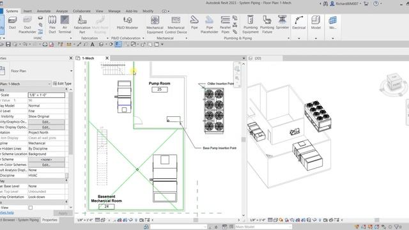Viewport: 409px width, 230px height.
Task: Click the Duct Fitting small icon
Action: coord(40,18)
